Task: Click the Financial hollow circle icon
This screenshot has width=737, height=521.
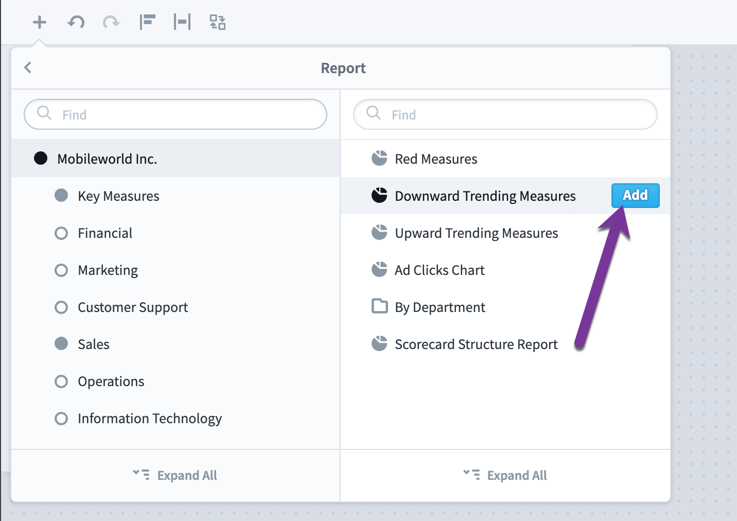Action: click(x=61, y=233)
